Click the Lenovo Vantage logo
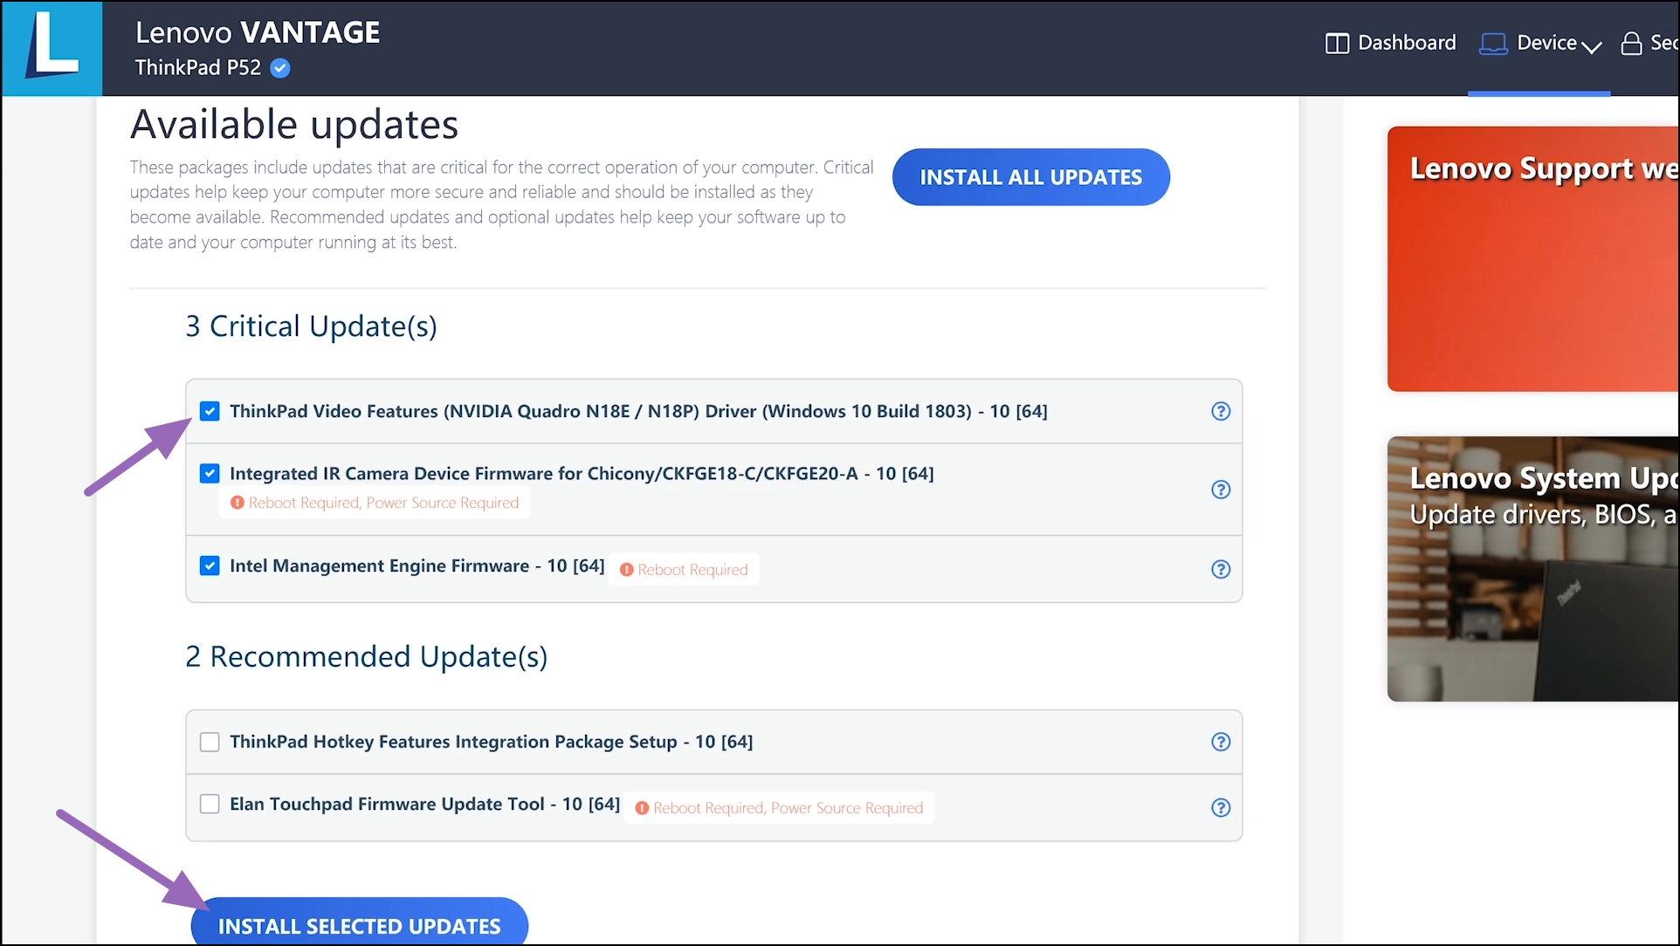Screen dimensions: 1680x946 tap(51, 48)
